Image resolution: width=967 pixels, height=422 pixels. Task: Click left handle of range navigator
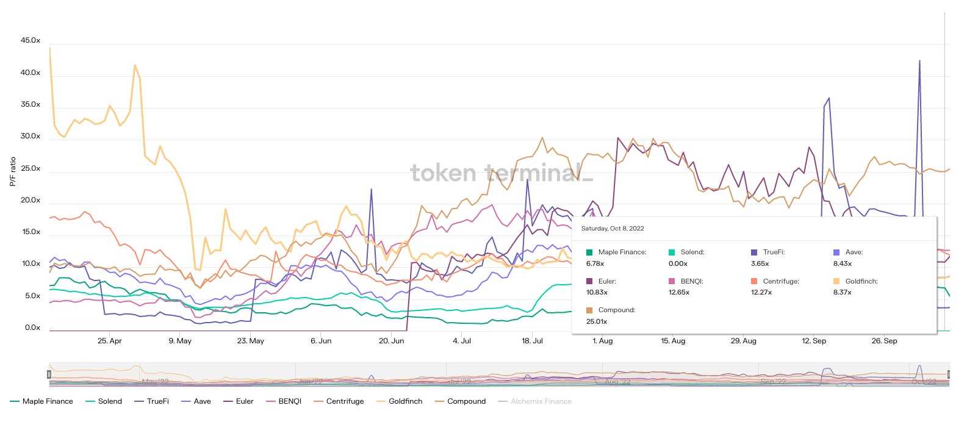click(49, 374)
